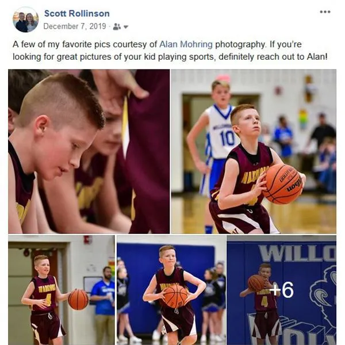Screen dimensions: 345x345
Task: Click the bearded man in blue shirt
Action: point(103,304)
